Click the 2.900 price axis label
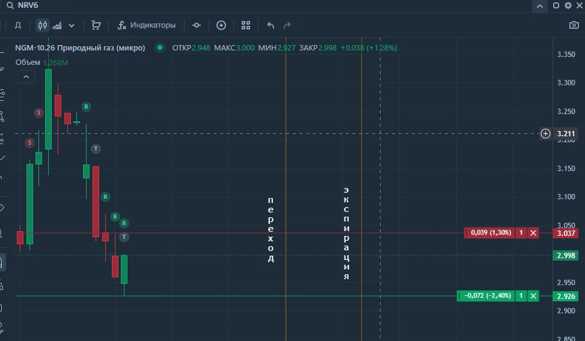The width and height of the screenshot is (585, 341). pos(566,311)
